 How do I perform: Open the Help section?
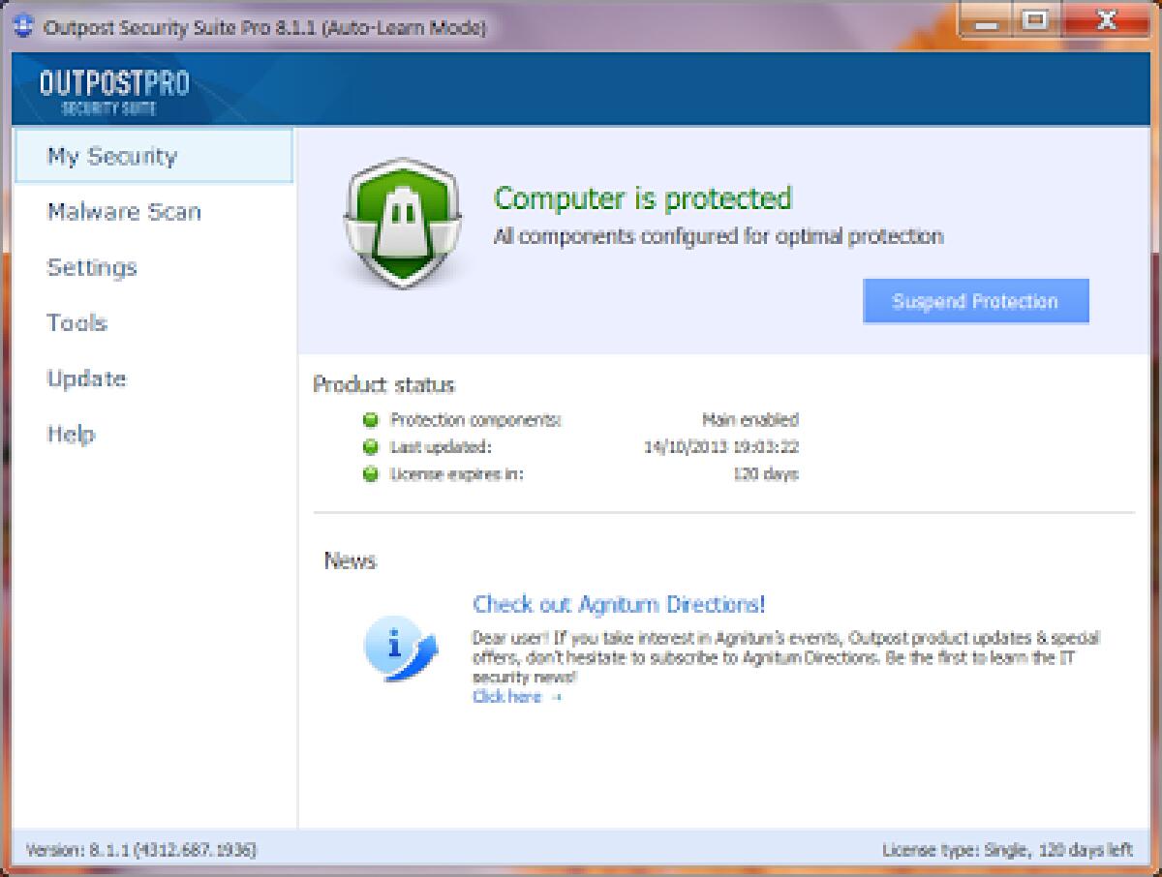[71, 435]
